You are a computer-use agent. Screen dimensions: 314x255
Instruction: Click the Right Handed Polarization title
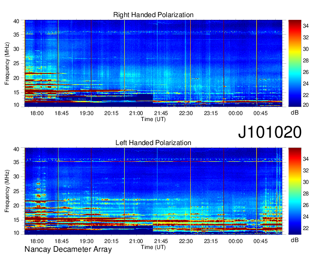(153, 15)
